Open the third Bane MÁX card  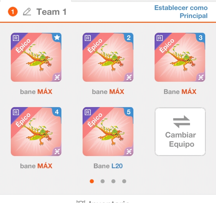click(x=180, y=57)
